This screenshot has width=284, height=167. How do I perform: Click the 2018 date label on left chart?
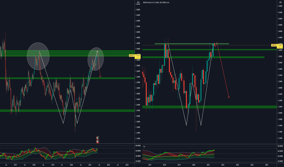(34, 165)
